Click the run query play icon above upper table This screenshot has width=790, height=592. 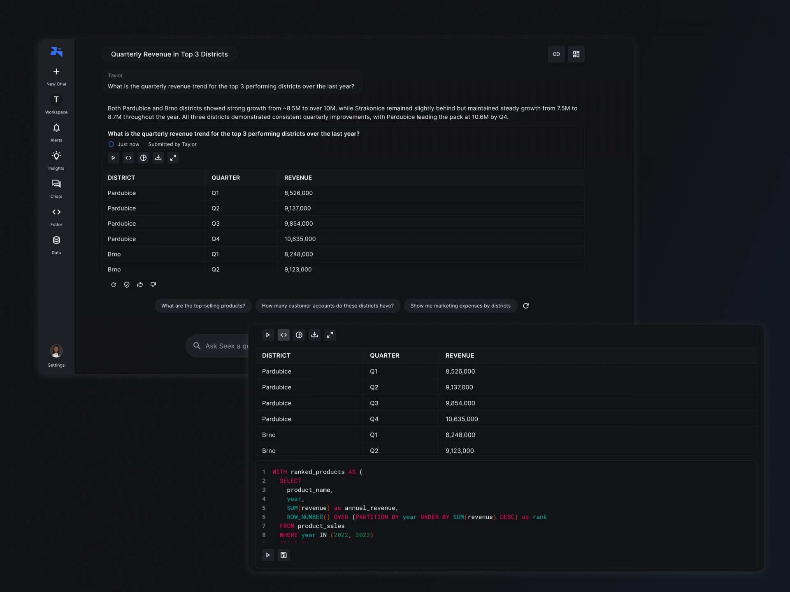[x=113, y=158]
